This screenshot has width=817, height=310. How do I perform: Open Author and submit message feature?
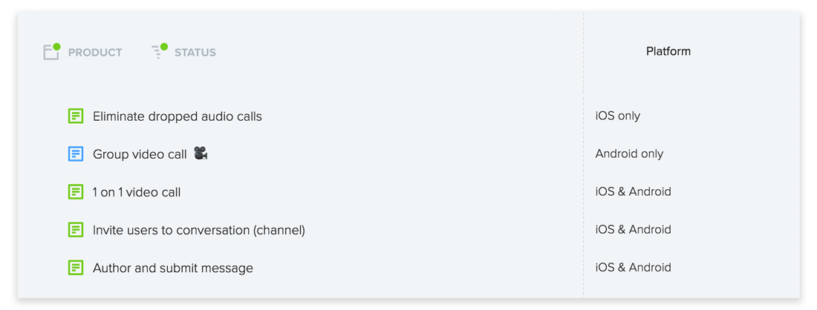click(x=173, y=268)
